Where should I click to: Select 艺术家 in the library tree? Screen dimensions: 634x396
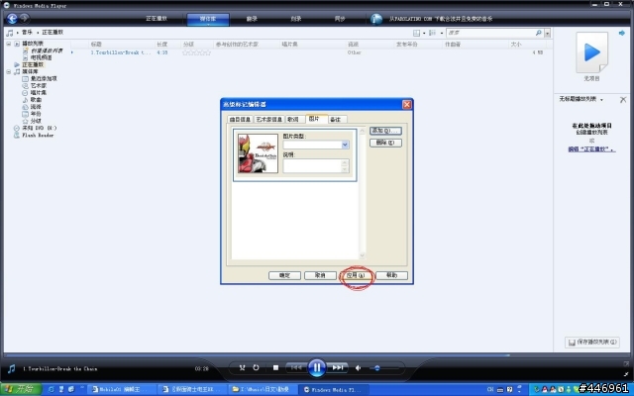pos(39,86)
